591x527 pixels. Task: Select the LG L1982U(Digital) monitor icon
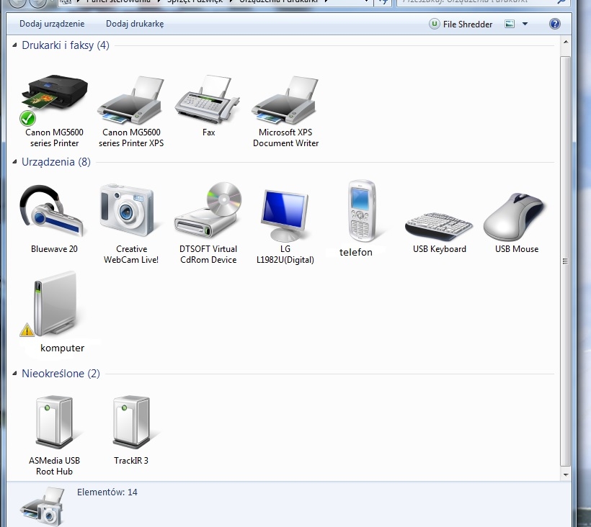pyautogui.click(x=285, y=215)
